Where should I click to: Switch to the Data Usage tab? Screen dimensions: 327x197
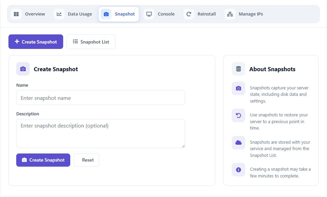73,14
